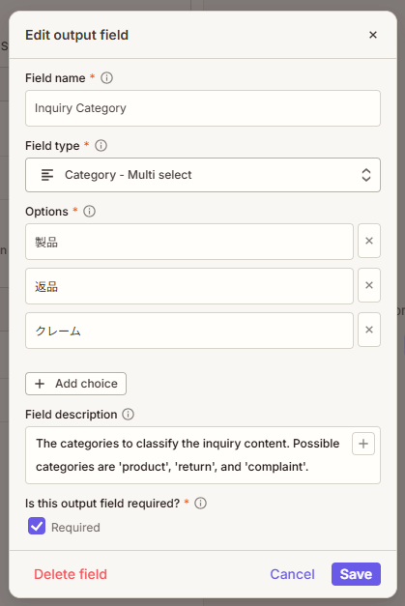Remove the 返品 option
405x606 pixels.
click(x=369, y=285)
